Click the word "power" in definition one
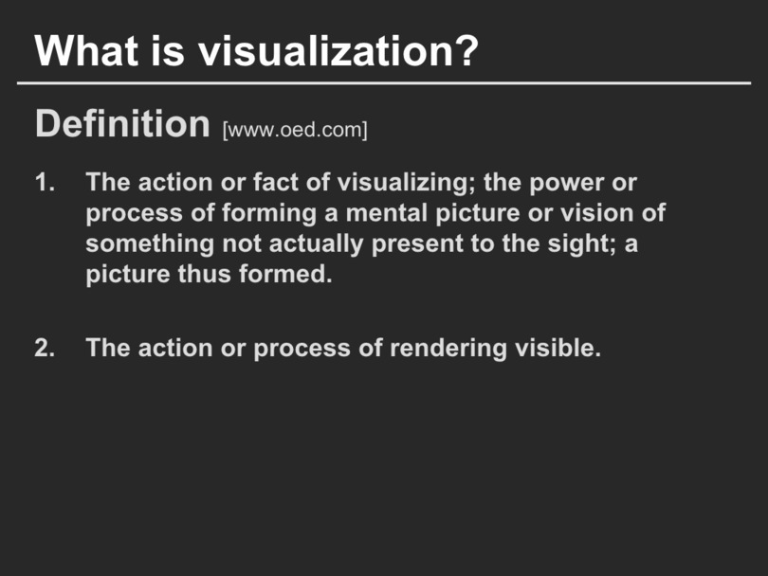The width and height of the screenshot is (768, 576). [558, 182]
